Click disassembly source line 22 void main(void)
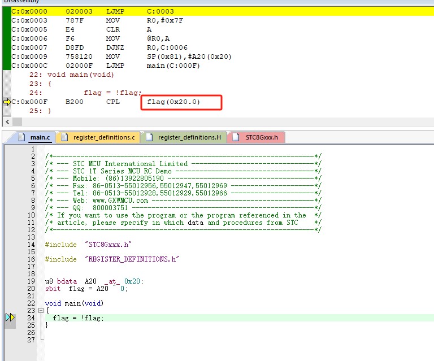This screenshot has width=434, height=361. [72, 75]
